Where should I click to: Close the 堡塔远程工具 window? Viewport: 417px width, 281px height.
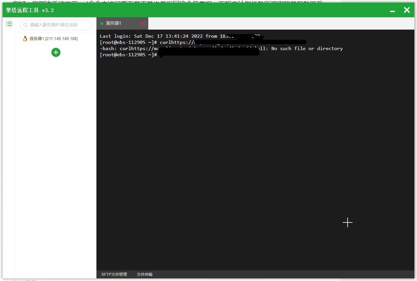[407, 10]
